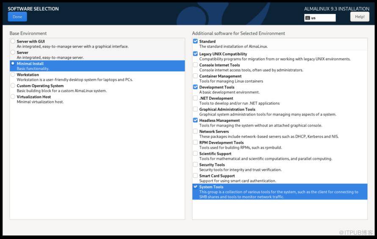
Task: Click 'Basic building block for a custom AlmaLinux system.'
Action: pos(62,91)
